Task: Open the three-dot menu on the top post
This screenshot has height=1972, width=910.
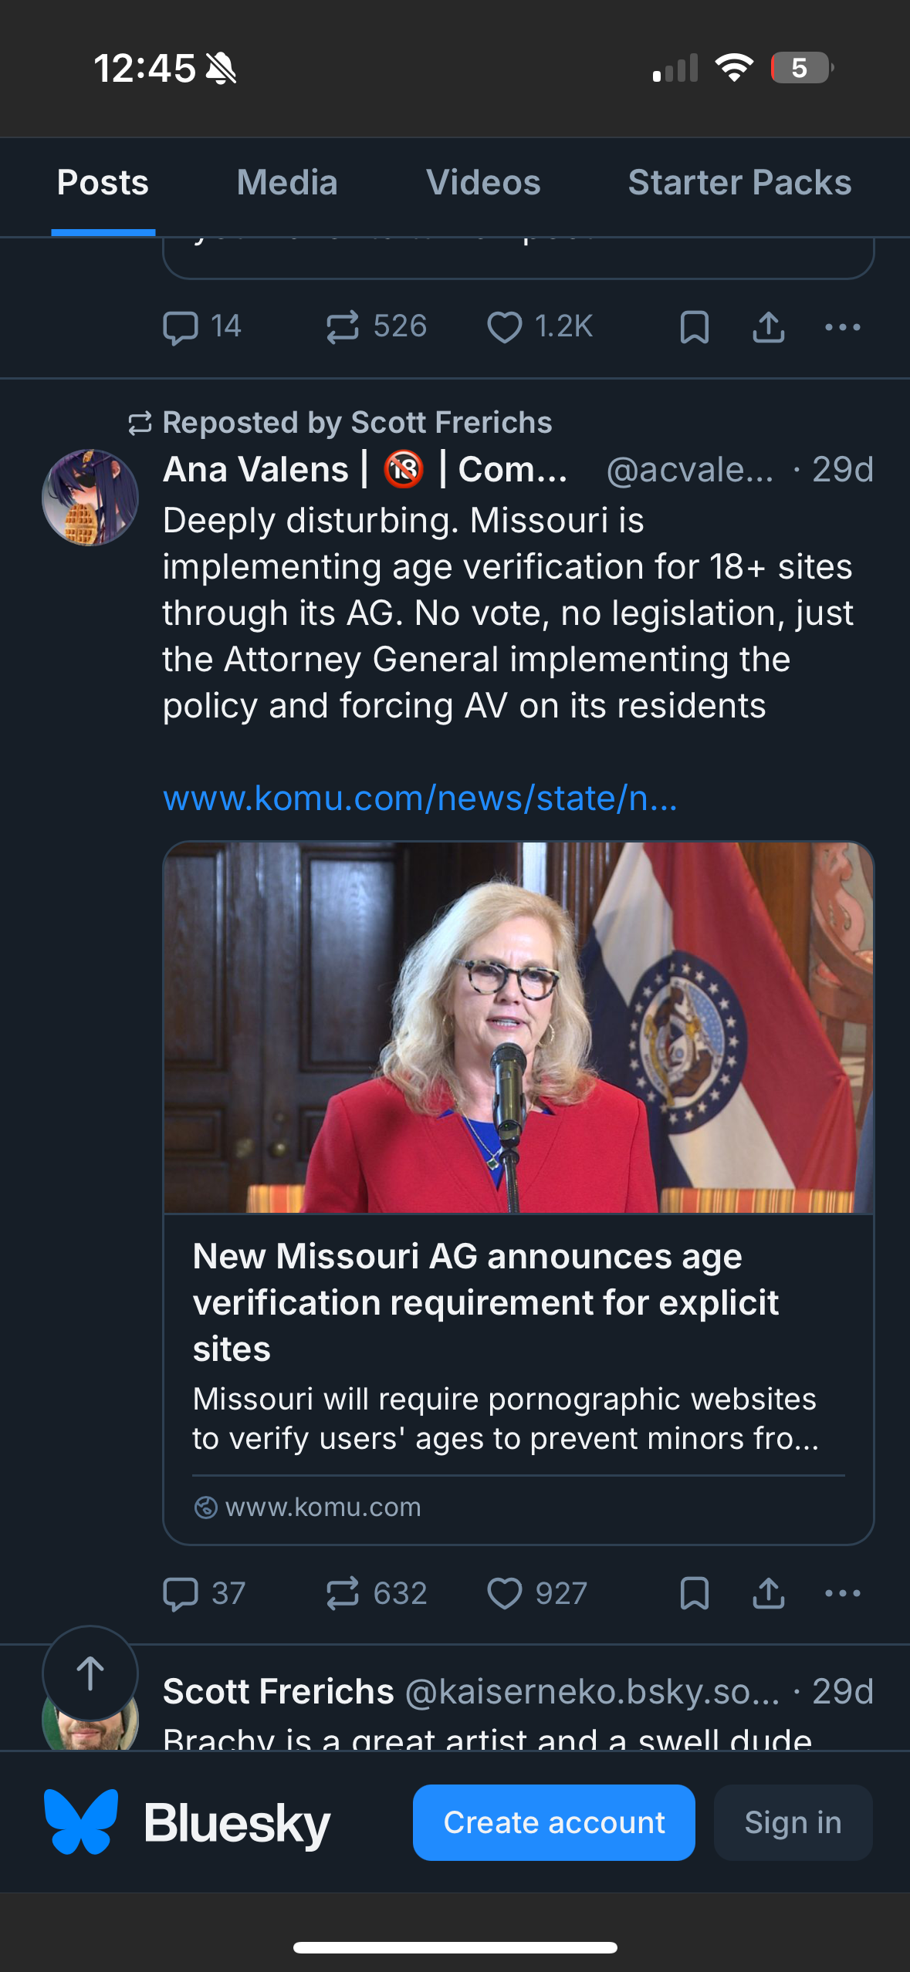Action: click(x=843, y=327)
